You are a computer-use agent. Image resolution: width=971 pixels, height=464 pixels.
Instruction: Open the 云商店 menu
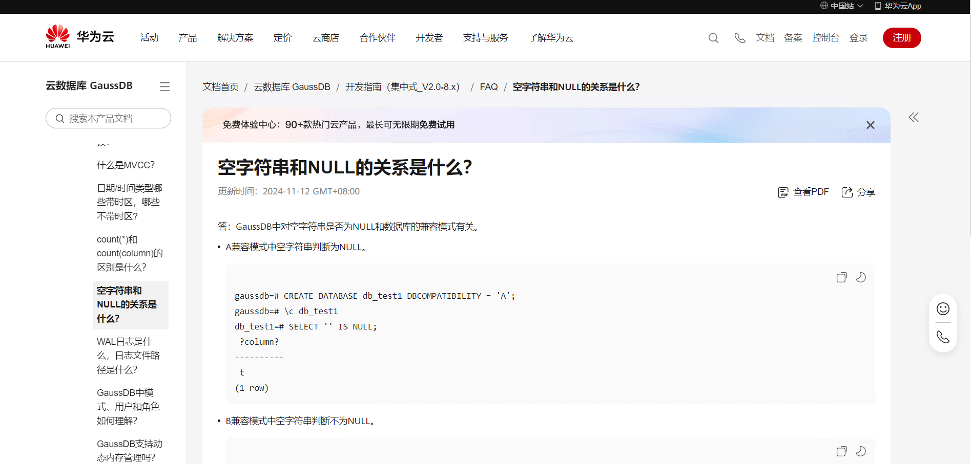coord(326,38)
